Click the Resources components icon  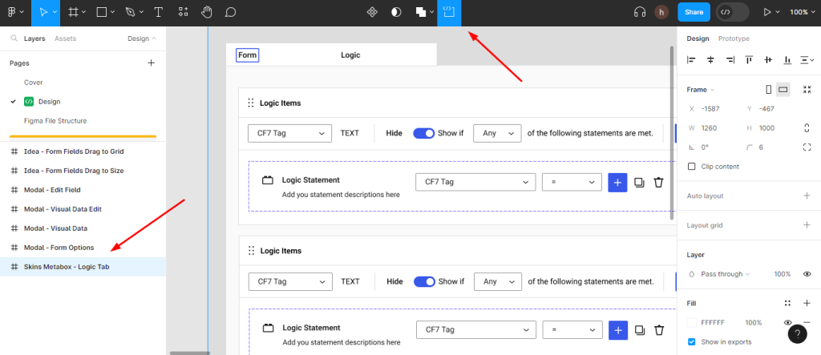pyautogui.click(x=184, y=12)
